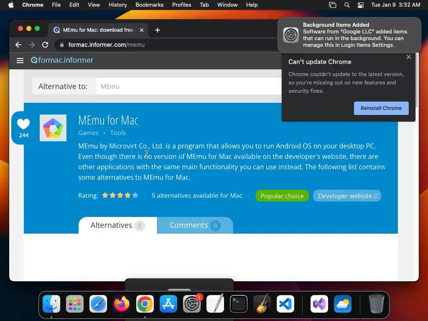Screen dimensions: 428x321
Task: Open the Games category link
Action: [88, 133]
